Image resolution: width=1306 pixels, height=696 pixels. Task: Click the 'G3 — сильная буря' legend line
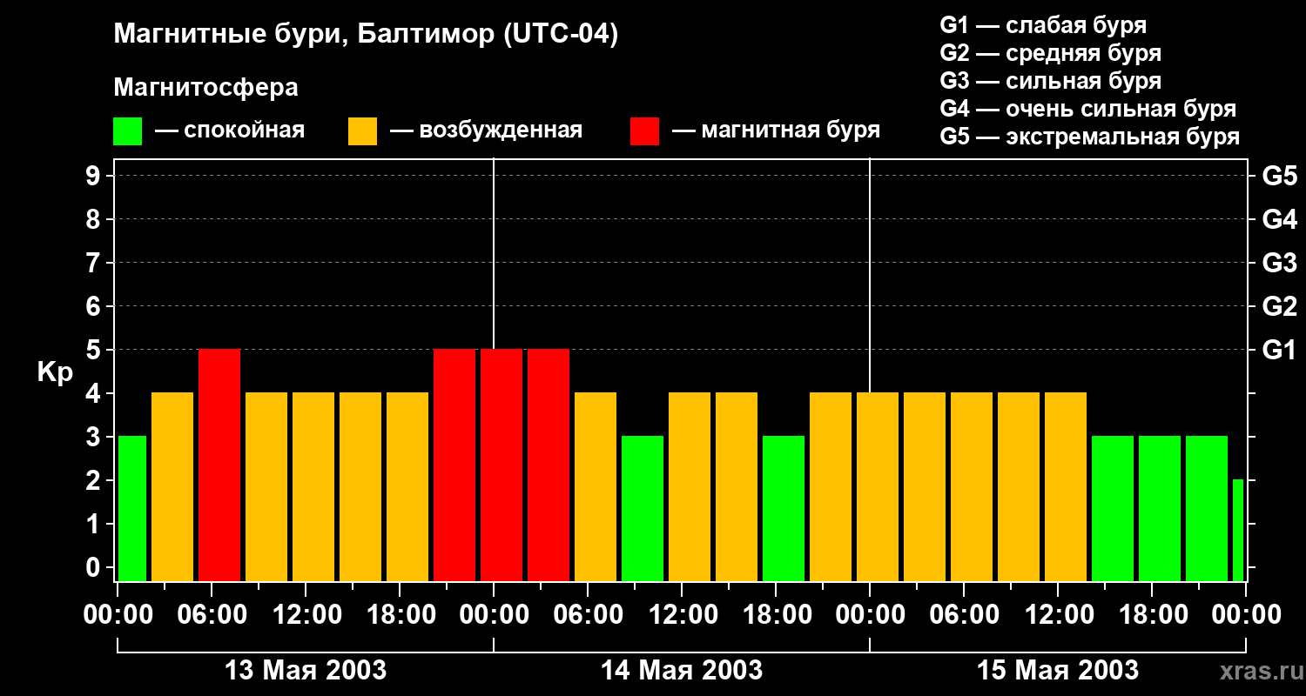1050,81
